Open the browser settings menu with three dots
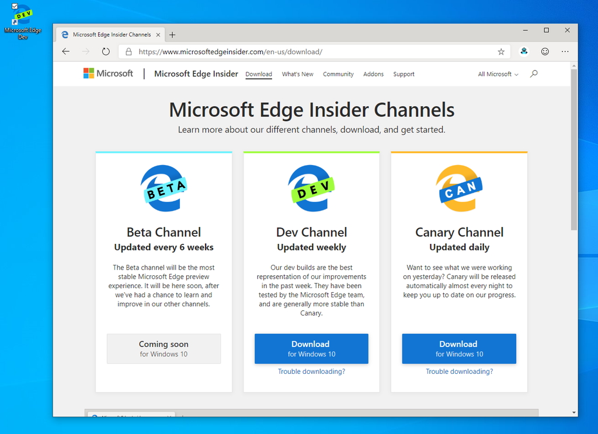This screenshot has height=434, width=598. click(x=565, y=51)
